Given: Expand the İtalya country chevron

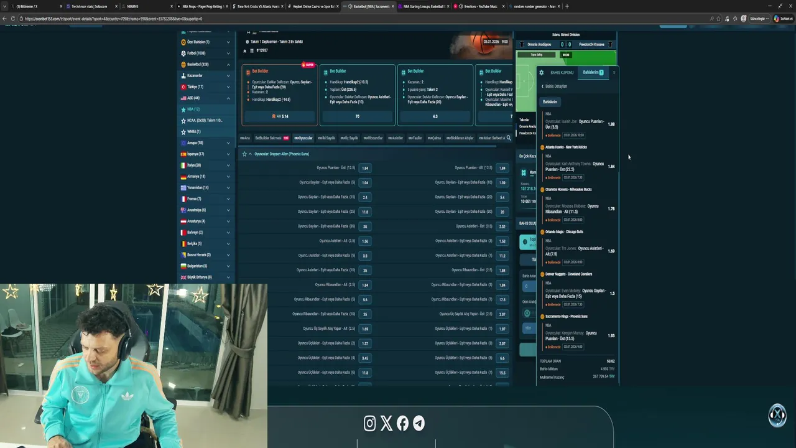Looking at the screenshot, I should click(228, 166).
